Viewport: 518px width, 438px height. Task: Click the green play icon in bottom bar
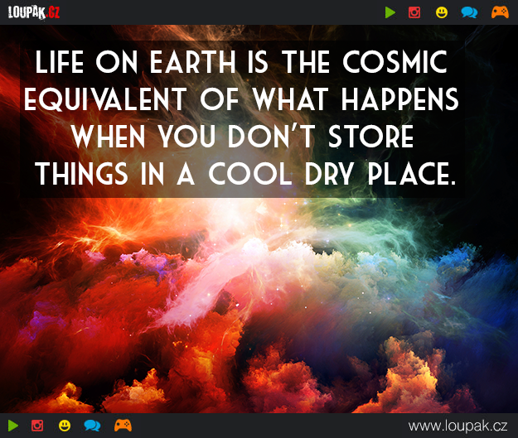(13, 426)
